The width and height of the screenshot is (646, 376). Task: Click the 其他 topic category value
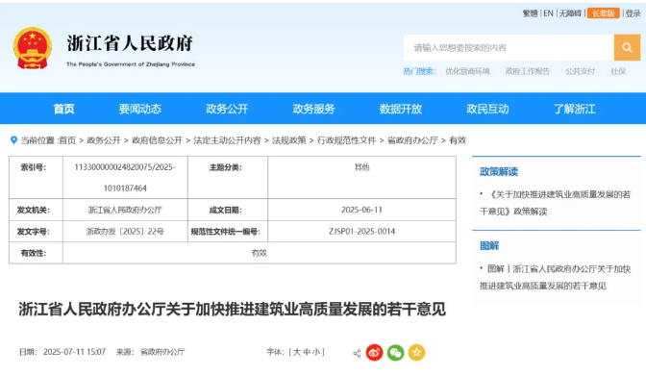coord(361,167)
